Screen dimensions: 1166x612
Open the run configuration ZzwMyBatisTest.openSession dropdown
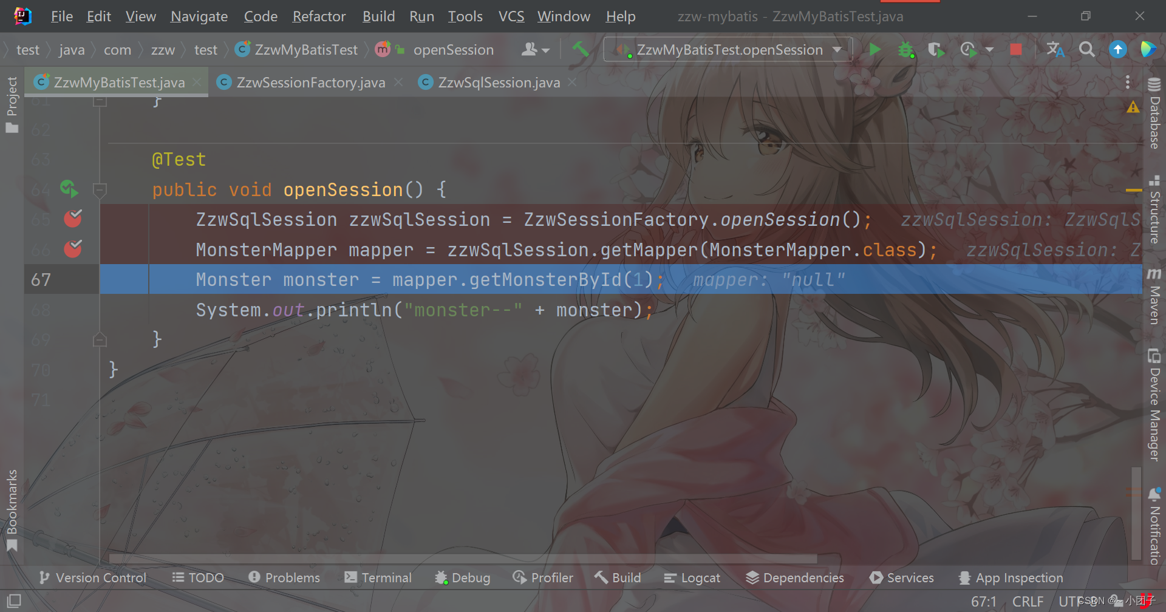click(x=728, y=49)
